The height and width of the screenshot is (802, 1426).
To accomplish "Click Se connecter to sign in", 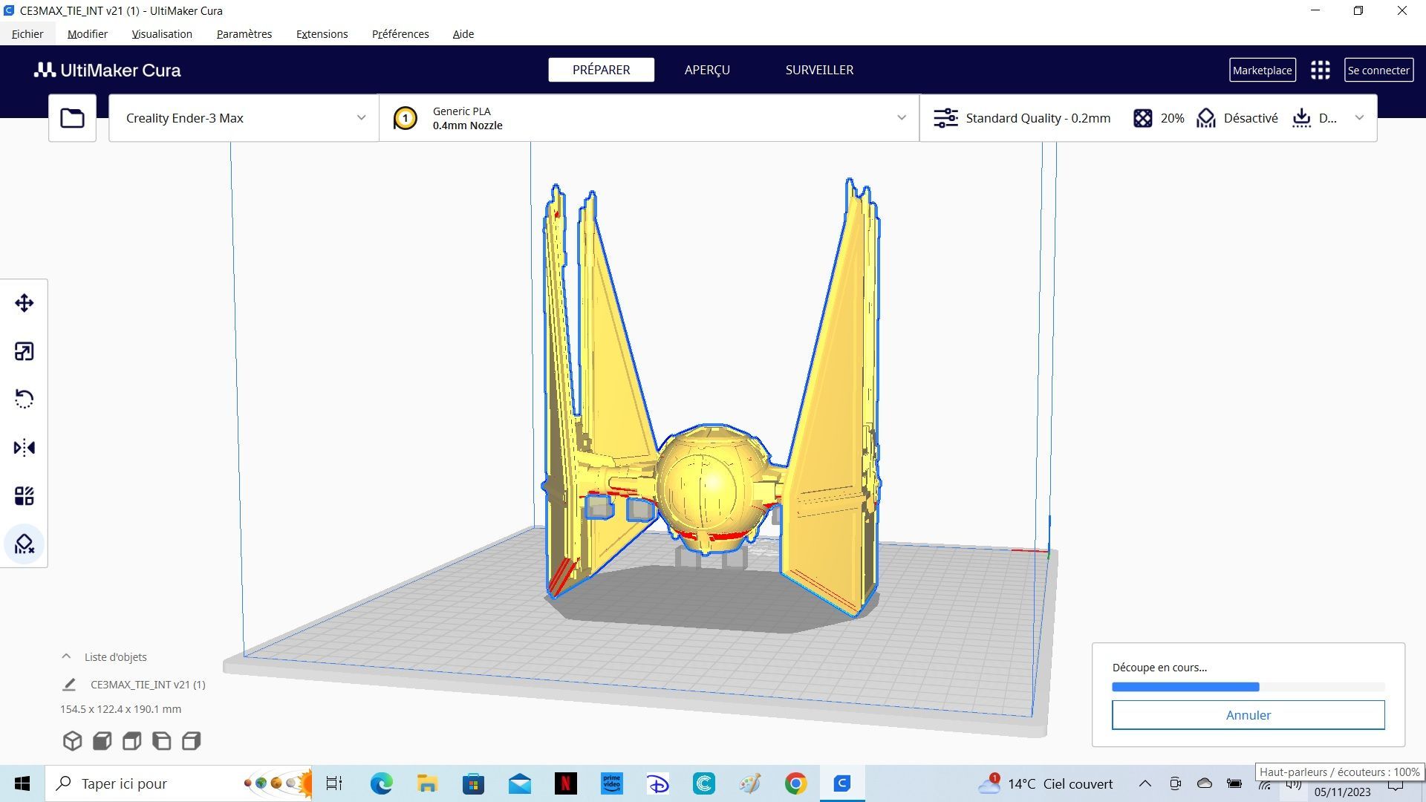I will coord(1378,70).
